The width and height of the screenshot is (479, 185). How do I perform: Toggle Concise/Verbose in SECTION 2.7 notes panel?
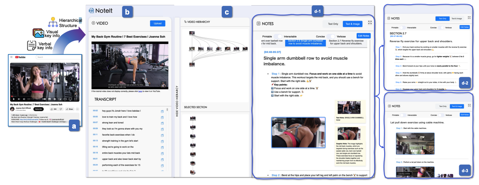click(x=440, y=27)
